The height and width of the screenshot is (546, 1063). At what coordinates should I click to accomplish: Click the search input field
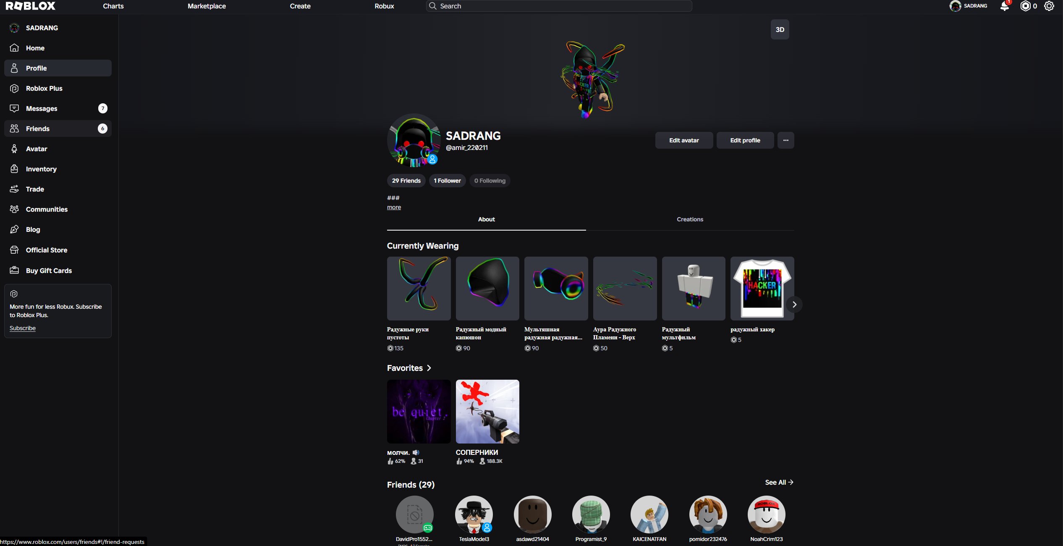tap(559, 6)
